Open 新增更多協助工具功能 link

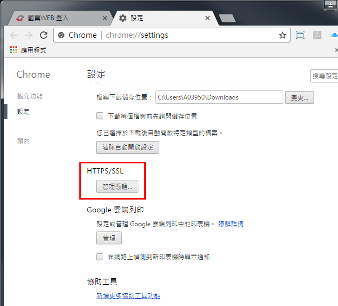(x=128, y=296)
